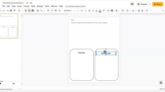Image resolution: width=165 pixels, height=92 pixels.
Task: Open the Add-ons menu
Action: 54,6
